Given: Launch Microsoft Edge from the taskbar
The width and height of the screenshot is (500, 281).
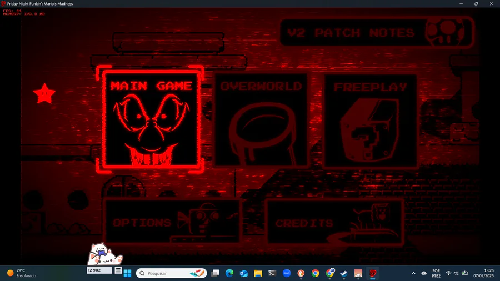Looking at the screenshot, I should pos(229,273).
